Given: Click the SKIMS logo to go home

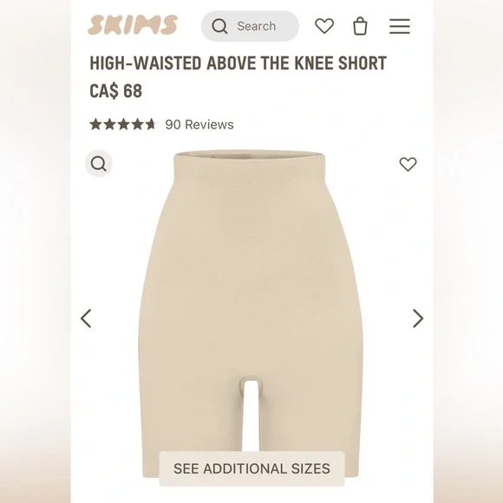Looking at the screenshot, I should (x=132, y=25).
